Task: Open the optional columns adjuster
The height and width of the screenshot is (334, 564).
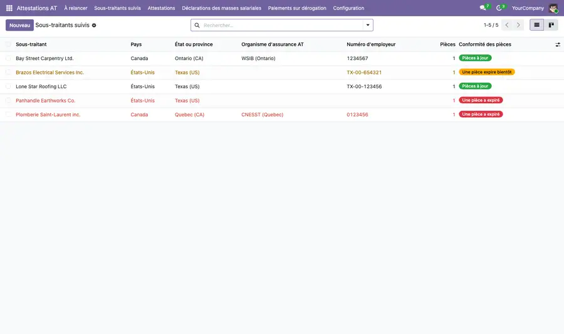Action: pos(558,44)
